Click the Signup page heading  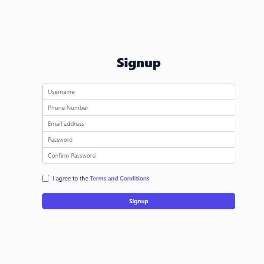tap(138, 63)
